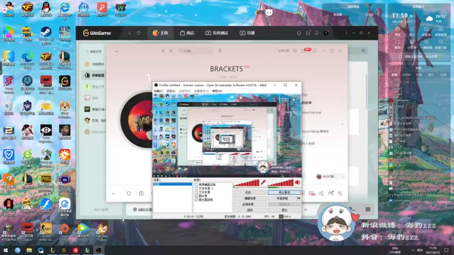Open File Explorer from taskbar
The height and width of the screenshot is (255, 454).
tap(30, 250)
